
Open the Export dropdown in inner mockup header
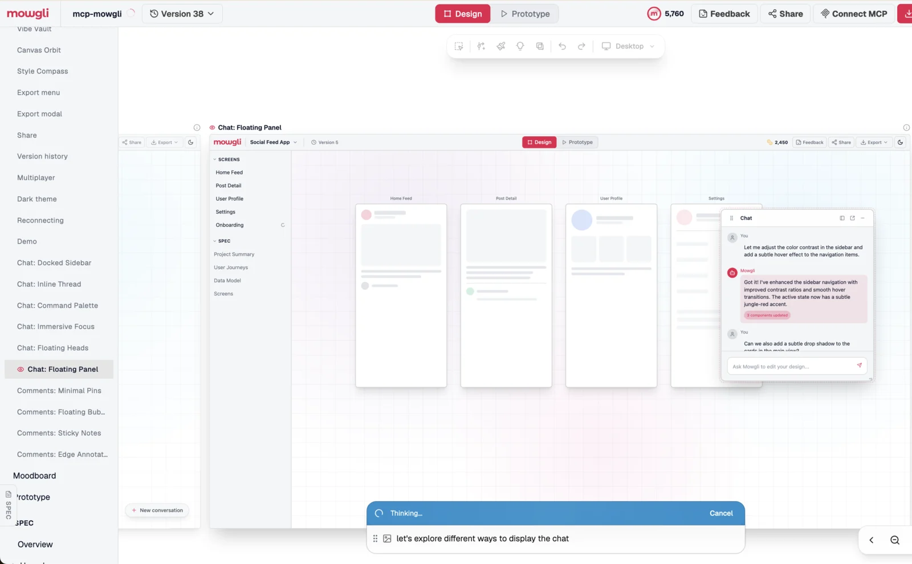[874, 143]
